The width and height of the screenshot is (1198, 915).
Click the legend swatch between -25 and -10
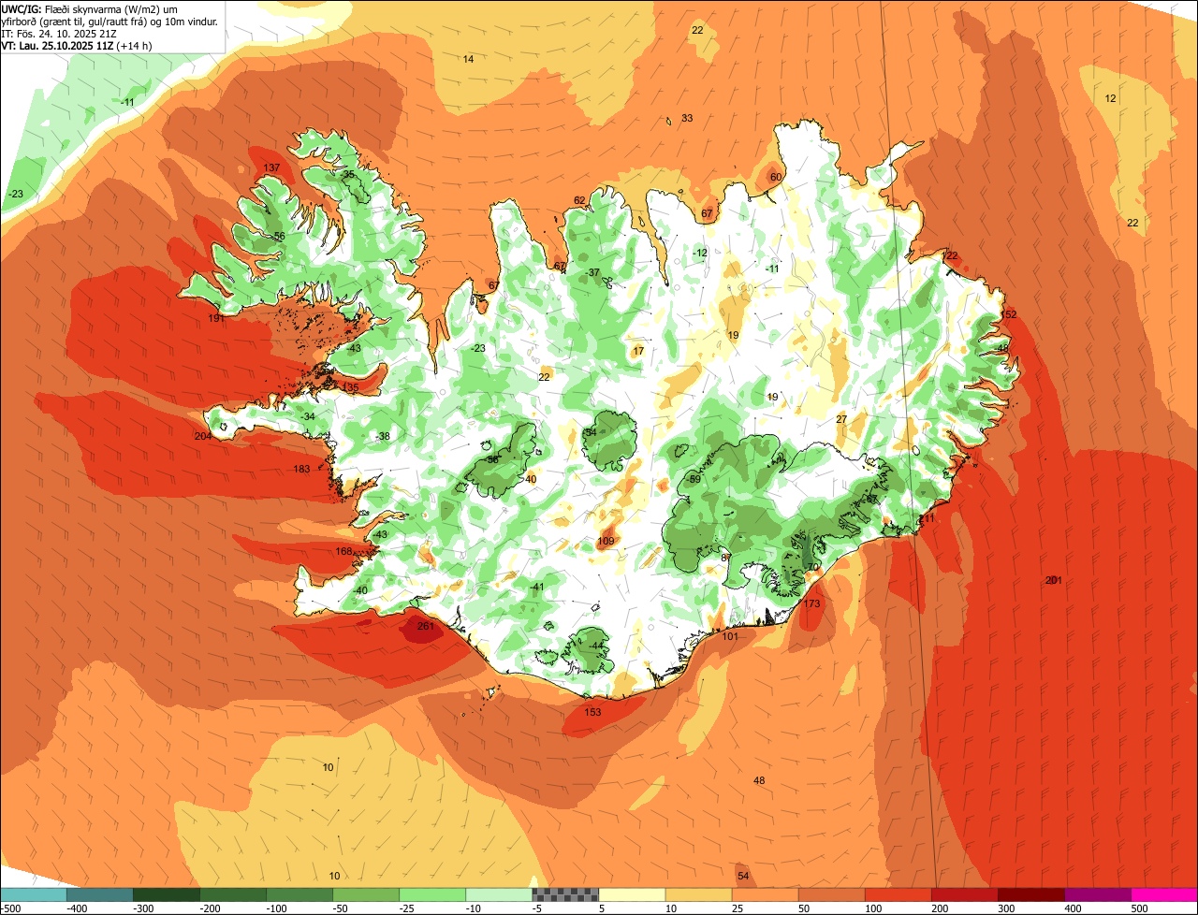click(432, 894)
